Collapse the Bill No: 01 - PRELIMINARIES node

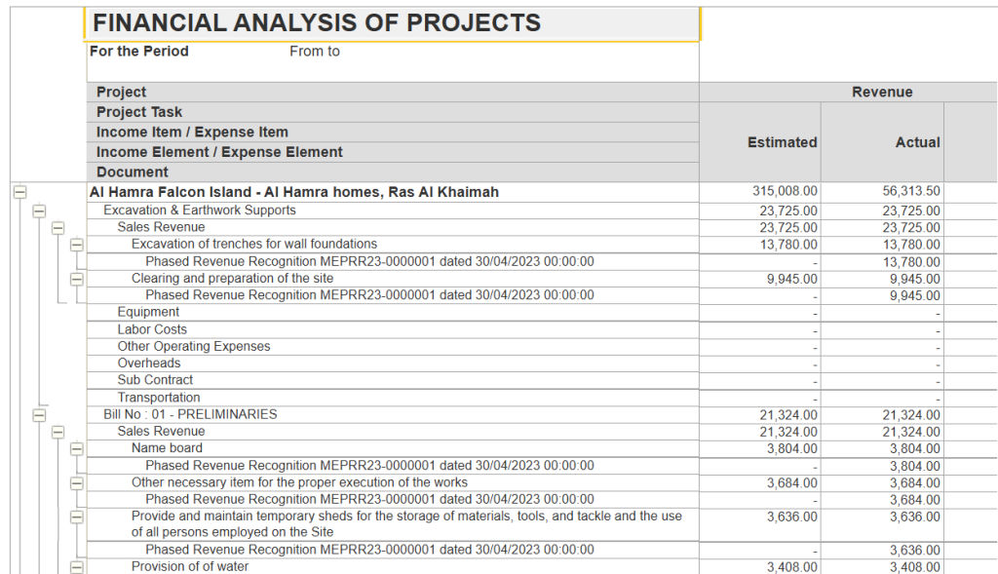(37, 413)
